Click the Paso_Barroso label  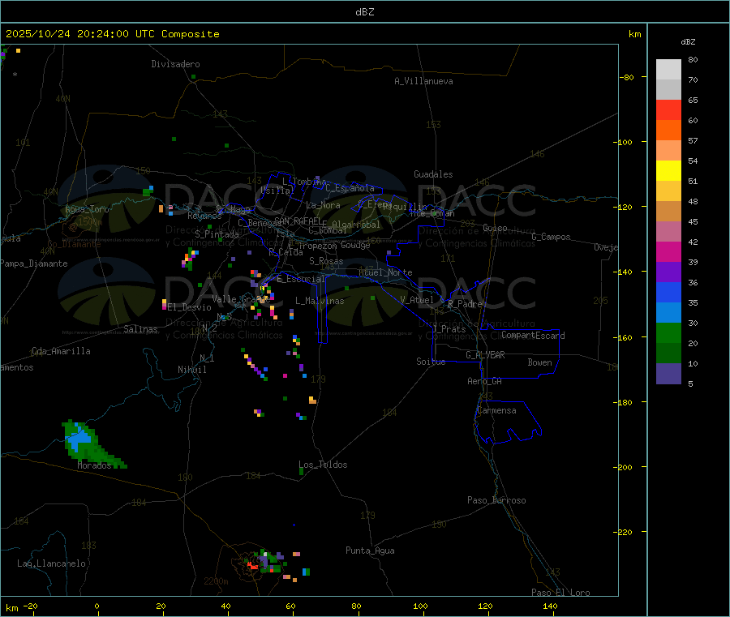tap(496, 500)
